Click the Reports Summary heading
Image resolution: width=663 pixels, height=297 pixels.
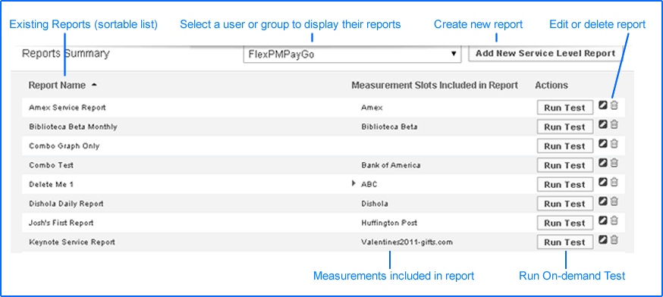click(x=65, y=54)
